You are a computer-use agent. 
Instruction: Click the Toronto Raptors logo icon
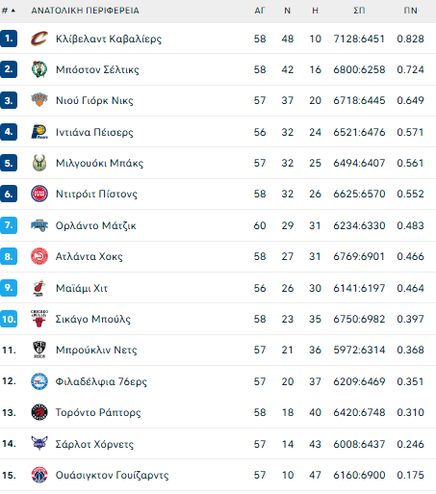tap(39, 412)
